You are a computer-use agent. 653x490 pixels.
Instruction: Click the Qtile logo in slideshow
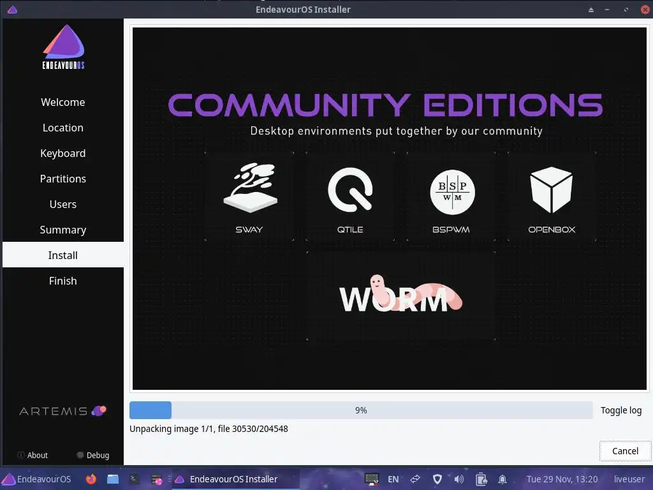tap(350, 189)
